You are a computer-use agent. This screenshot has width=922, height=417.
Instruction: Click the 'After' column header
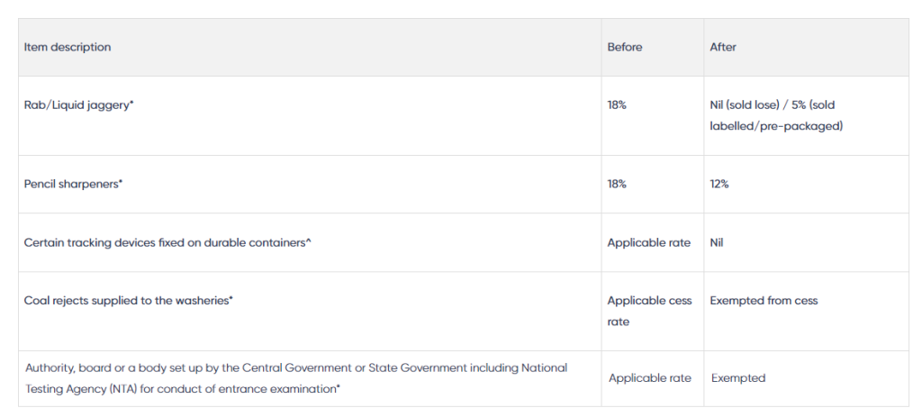pos(723,47)
